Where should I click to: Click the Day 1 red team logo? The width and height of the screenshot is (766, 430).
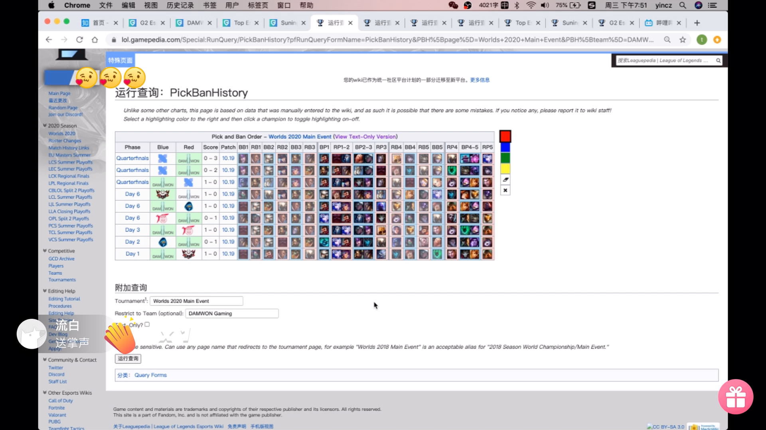[x=188, y=254]
